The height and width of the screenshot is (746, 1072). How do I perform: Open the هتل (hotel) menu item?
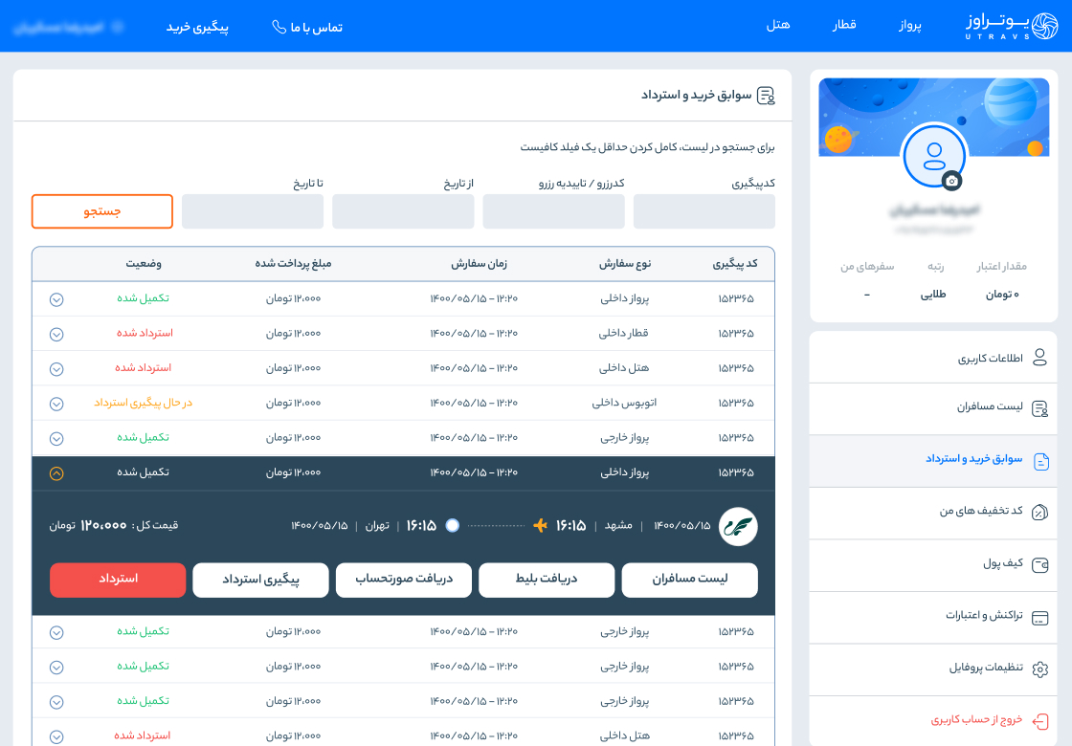(777, 26)
